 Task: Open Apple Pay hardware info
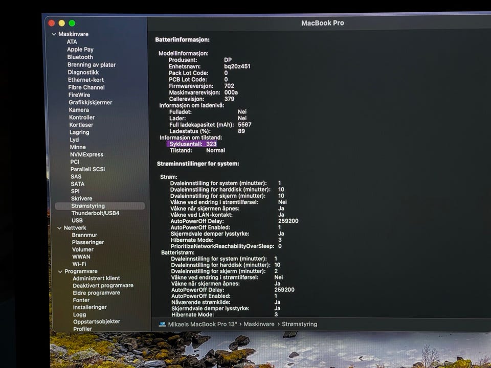(80, 50)
